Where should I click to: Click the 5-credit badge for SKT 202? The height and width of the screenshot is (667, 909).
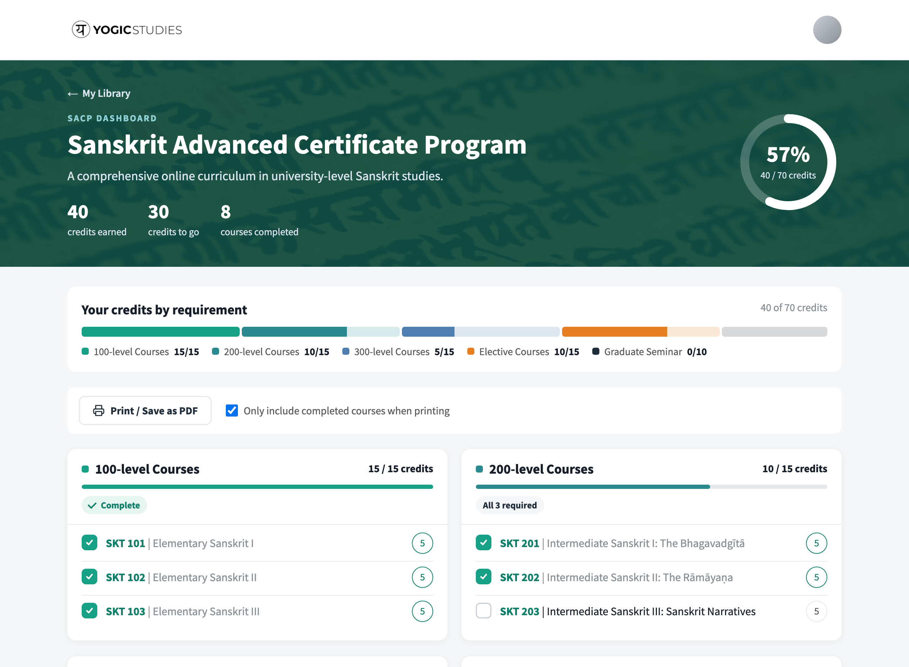pyautogui.click(x=816, y=577)
